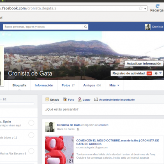Image resolution: width=164 pixels, height=164 pixels.
Task: Click the Estado note icon
Action: pyautogui.click(x=47, y=99)
